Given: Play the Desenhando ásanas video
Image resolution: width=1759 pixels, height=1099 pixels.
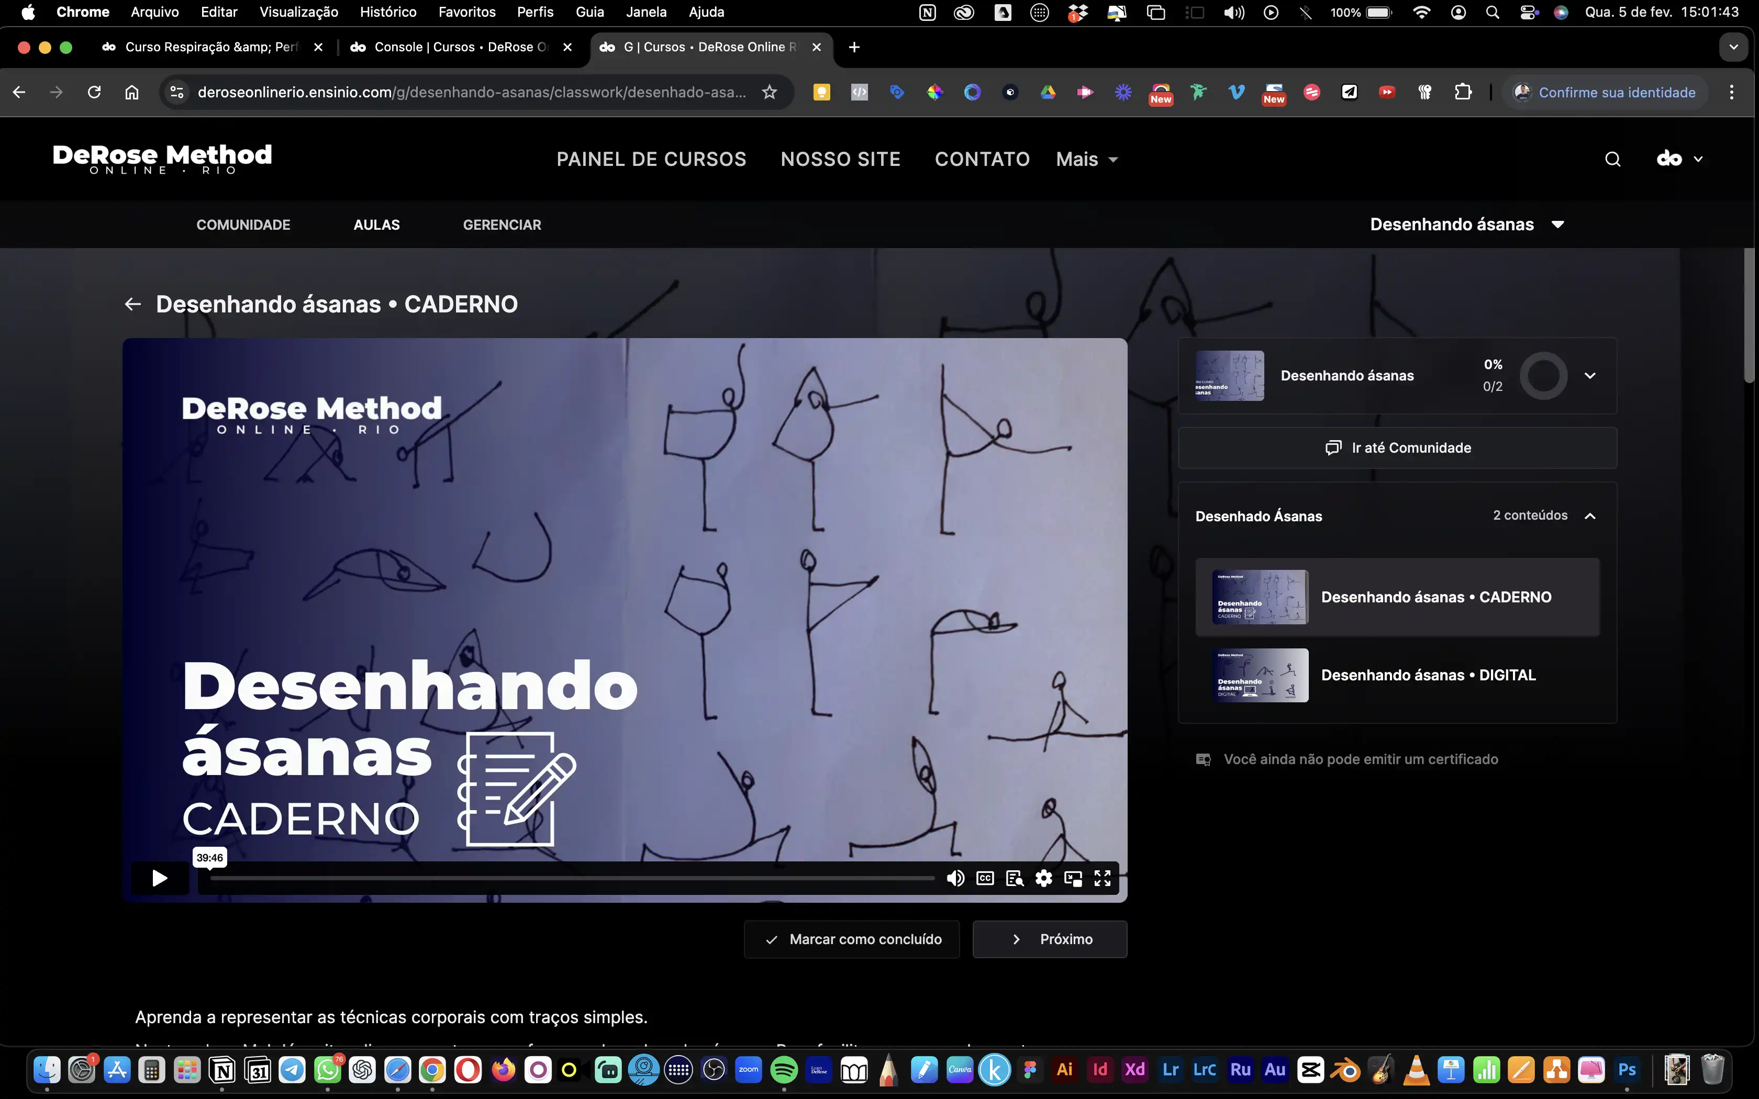Looking at the screenshot, I should [160, 878].
